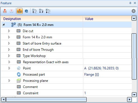Click the vertical scrollbar down arrow

point(134,95)
